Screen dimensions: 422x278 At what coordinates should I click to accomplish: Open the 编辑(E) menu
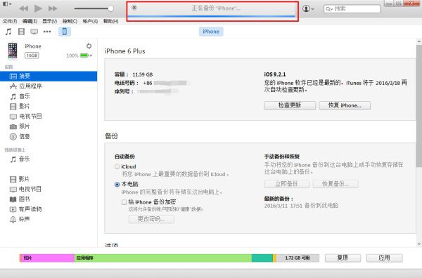coord(30,21)
